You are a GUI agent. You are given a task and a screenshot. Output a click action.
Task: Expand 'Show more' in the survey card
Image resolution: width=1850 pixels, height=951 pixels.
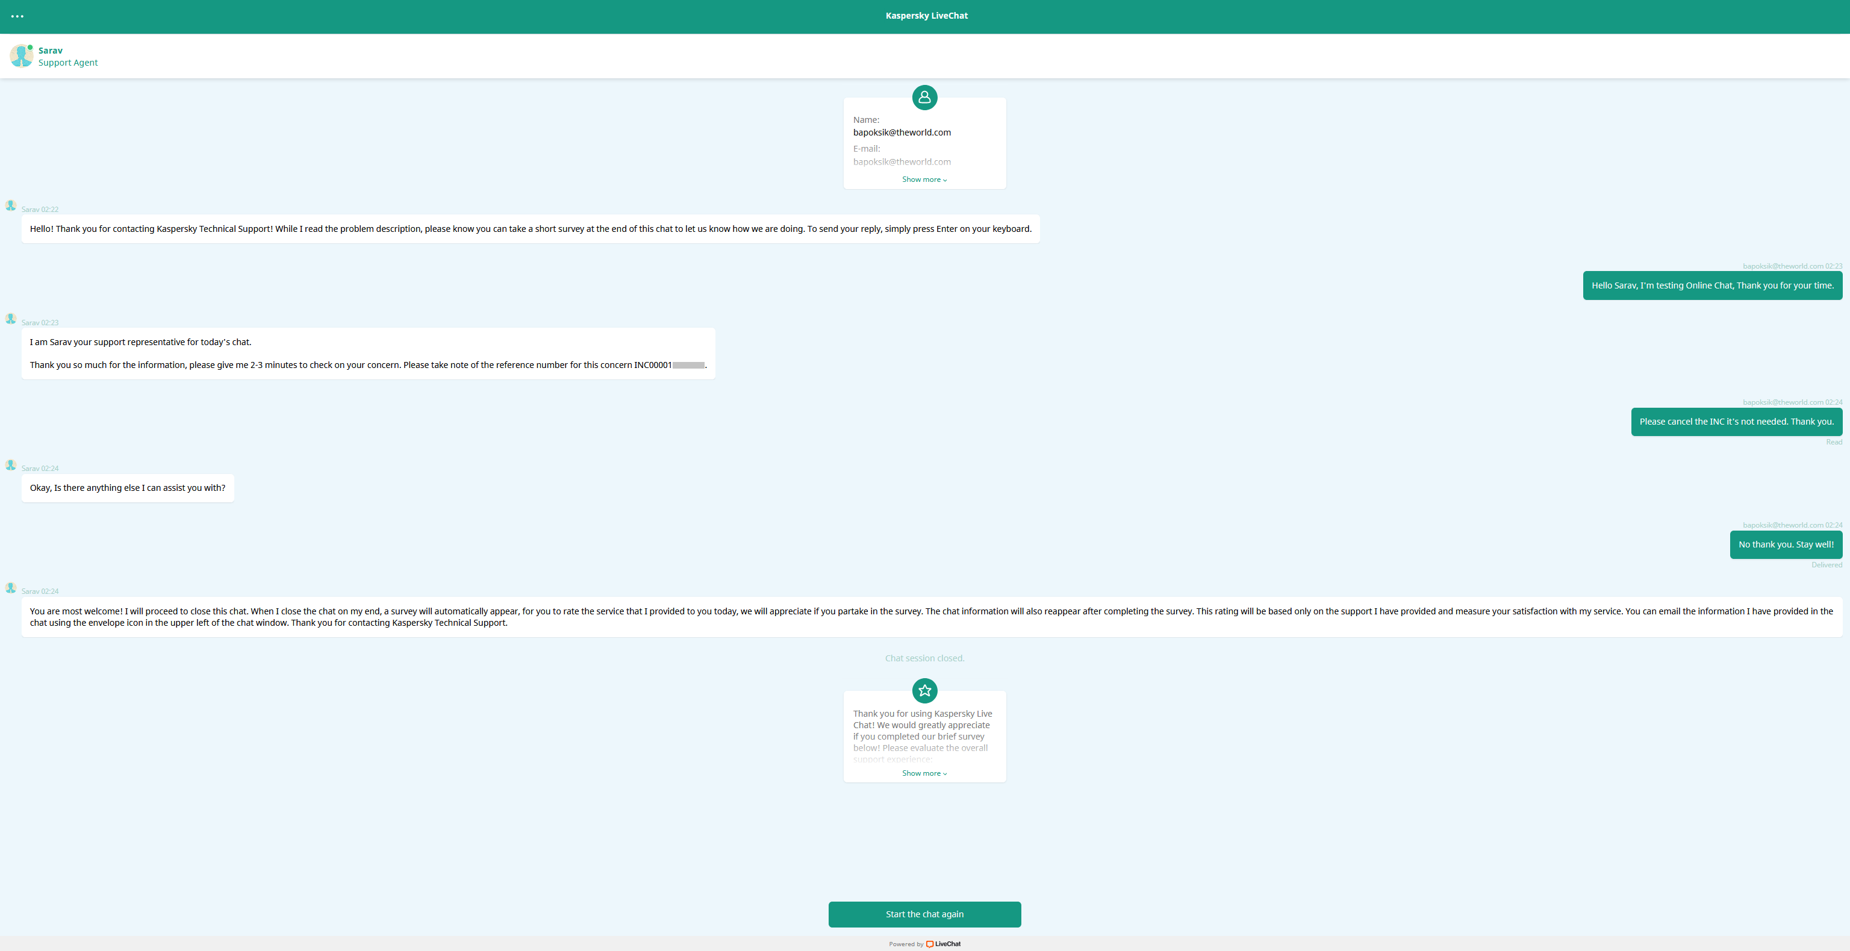point(924,773)
